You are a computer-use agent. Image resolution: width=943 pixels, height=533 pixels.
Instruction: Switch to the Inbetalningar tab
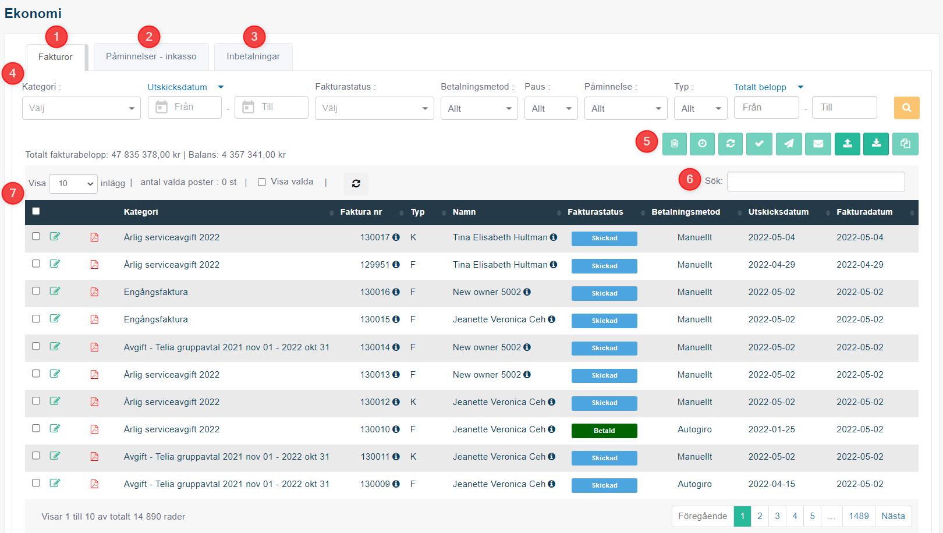point(253,56)
